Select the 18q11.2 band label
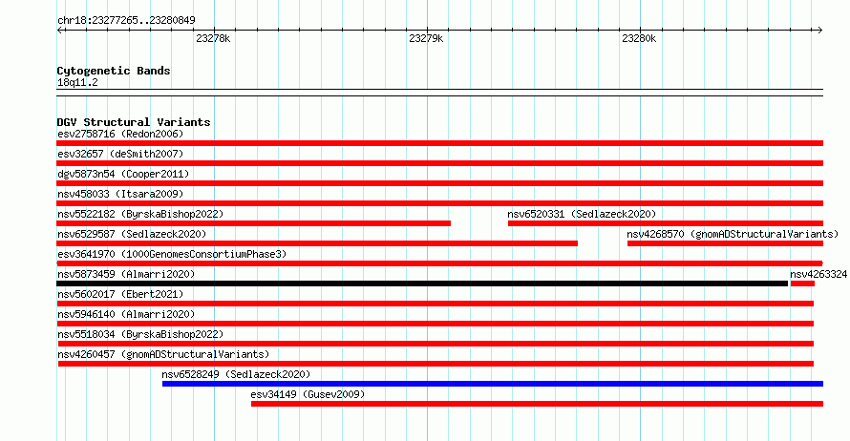The image size is (850, 441). (x=77, y=83)
